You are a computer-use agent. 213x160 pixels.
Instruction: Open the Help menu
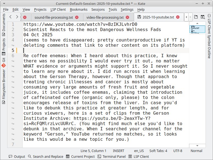(x=141, y=10)
